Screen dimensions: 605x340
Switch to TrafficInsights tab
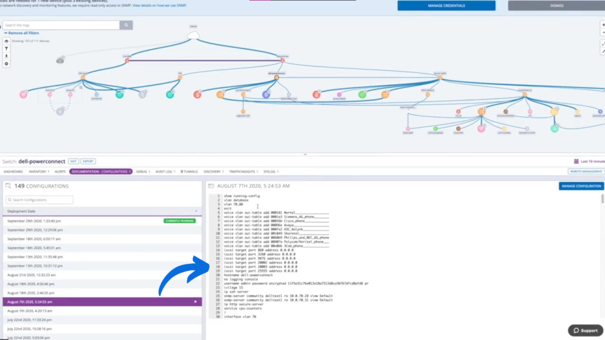[x=243, y=172]
